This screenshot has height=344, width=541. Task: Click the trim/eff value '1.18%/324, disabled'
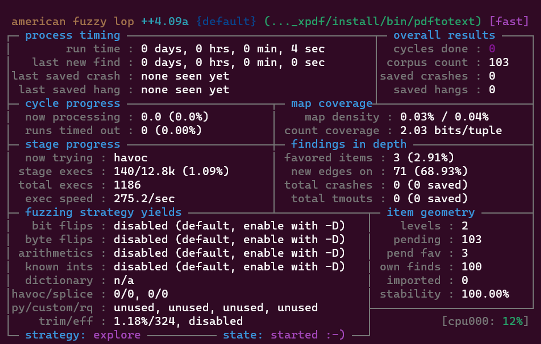pyautogui.click(x=178, y=321)
